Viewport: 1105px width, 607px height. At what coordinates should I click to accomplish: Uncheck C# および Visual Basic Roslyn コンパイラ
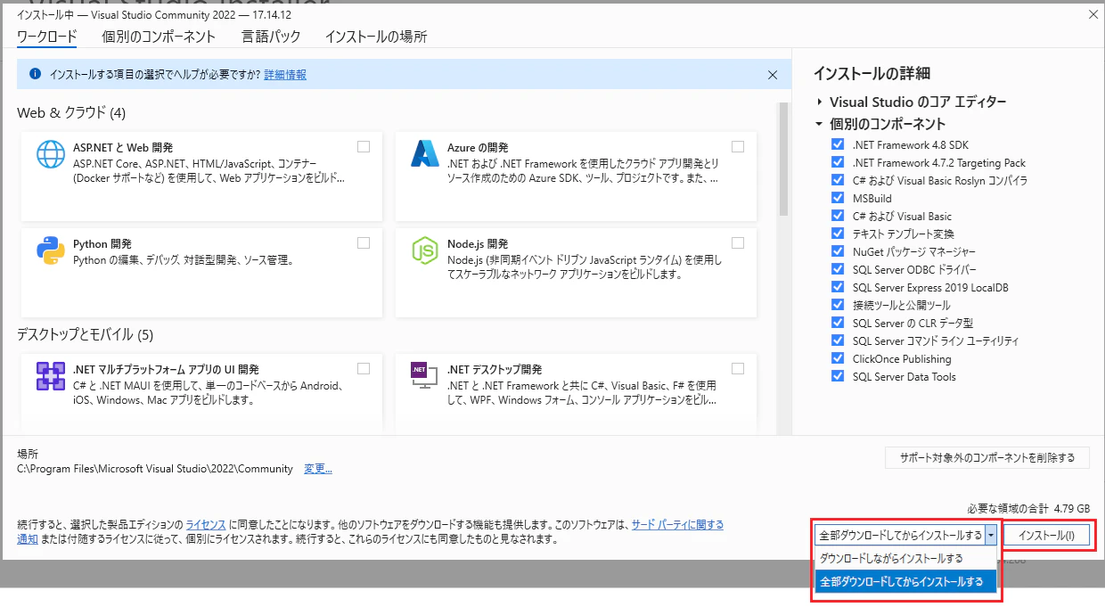click(837, 180)
